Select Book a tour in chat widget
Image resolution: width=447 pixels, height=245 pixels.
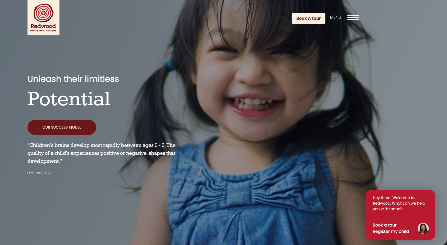click(x=385, y=225)
